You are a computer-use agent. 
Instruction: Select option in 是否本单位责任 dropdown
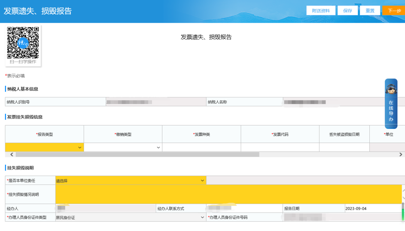(x=130, y=180)
